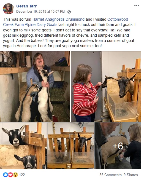
Task: Open photo of laughing woman hugging goats
Action: [x=35, y=87]
